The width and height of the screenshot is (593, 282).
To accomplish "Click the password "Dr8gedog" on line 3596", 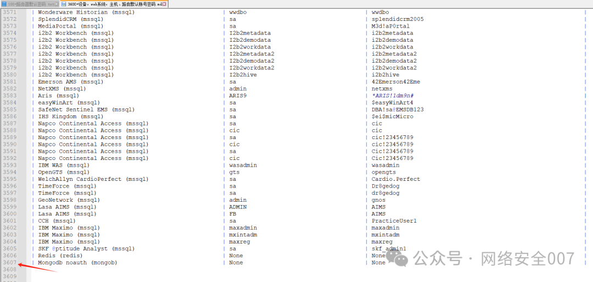I will pyautogui.click(x=385, y=186).
